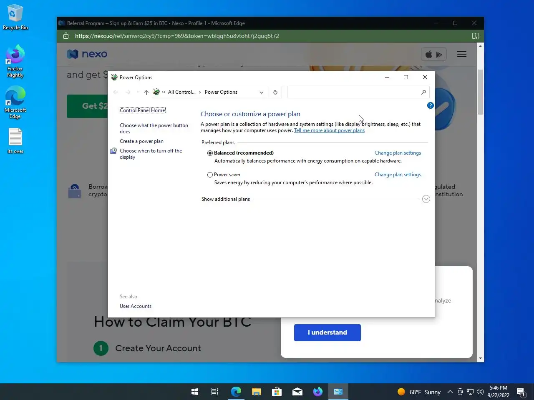Screen dimensions: 534x400
Task: Select the Power saver plan
Action: (210, 175)
